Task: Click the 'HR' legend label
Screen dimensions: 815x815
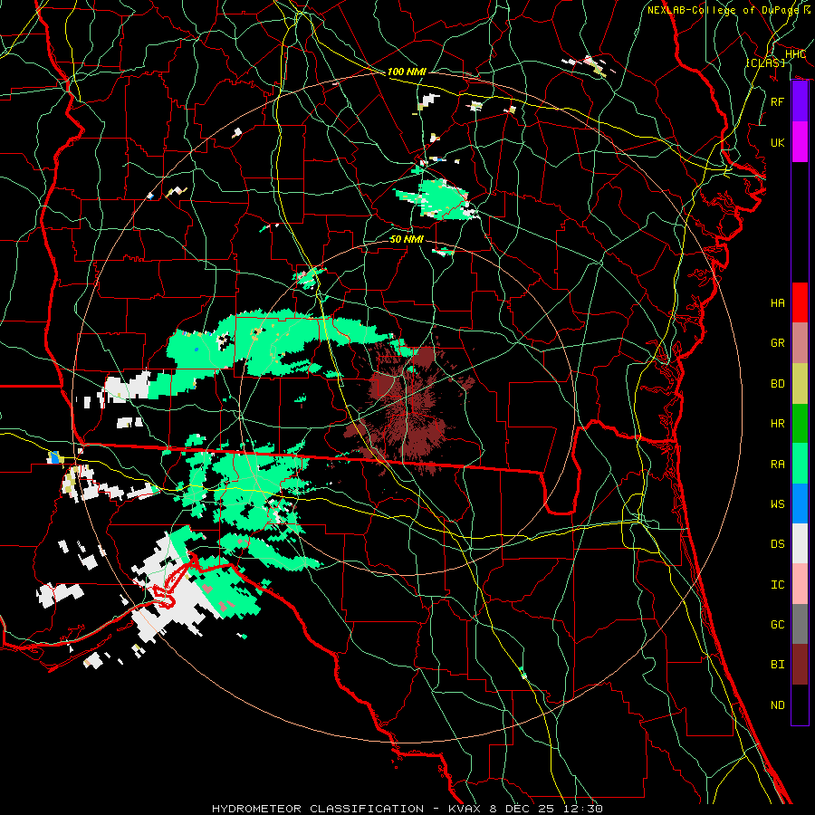Action: point(777,424)
